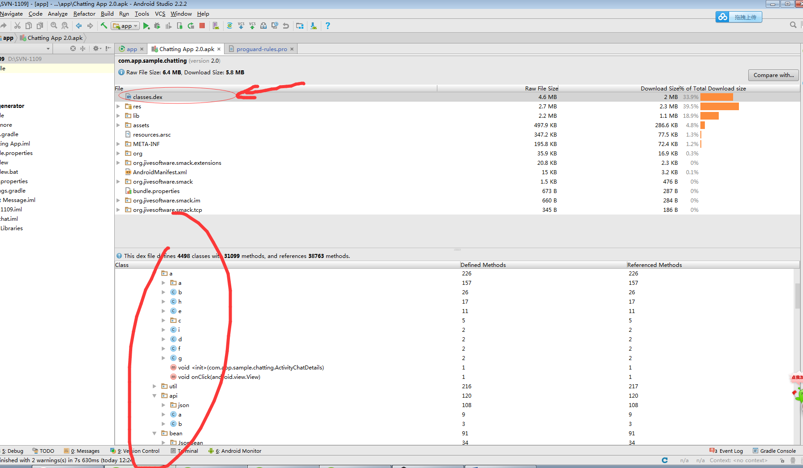Click the Cut scissors icon
The image size is (803, 468).
click(x=17, y=26)
